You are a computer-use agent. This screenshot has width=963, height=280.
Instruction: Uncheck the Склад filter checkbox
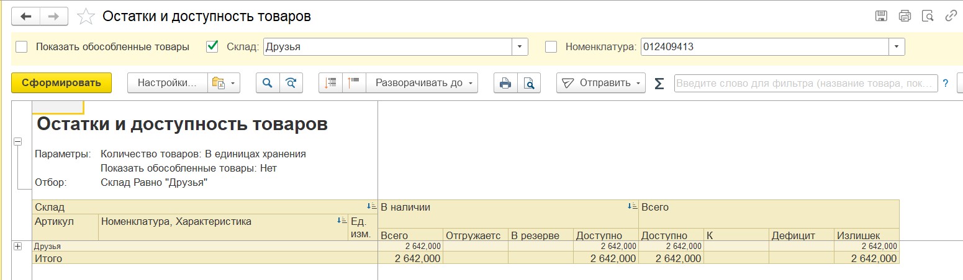coord(212,46)
